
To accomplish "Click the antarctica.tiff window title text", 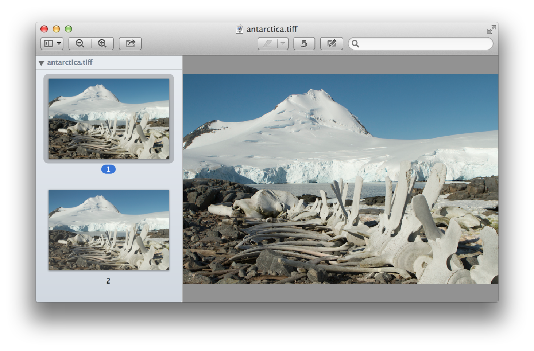I will (x=272, y=29).
